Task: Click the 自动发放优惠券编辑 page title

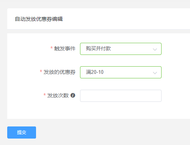Action: click(39, 19)
